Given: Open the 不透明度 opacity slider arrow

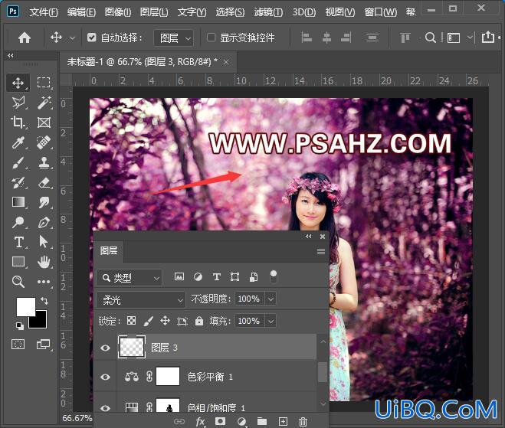Looking at the screenshot, I should pyautogui.click(x=271, y=299).
